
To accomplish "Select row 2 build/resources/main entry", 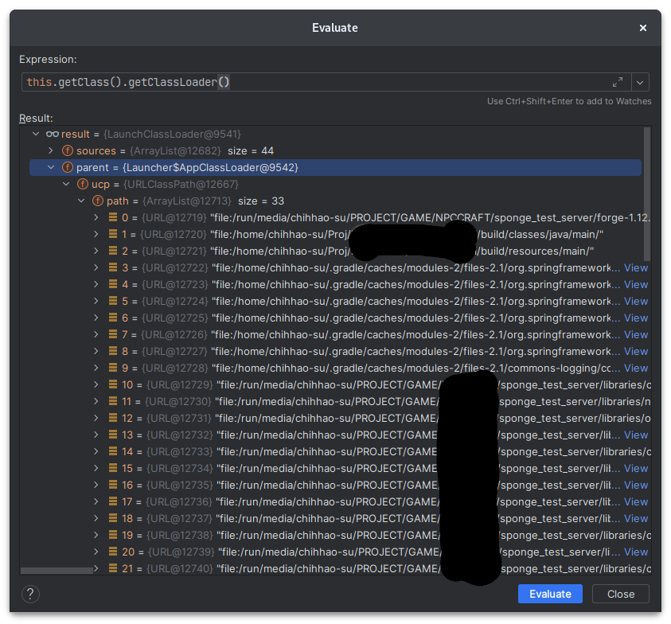I will tap(336, 251).
